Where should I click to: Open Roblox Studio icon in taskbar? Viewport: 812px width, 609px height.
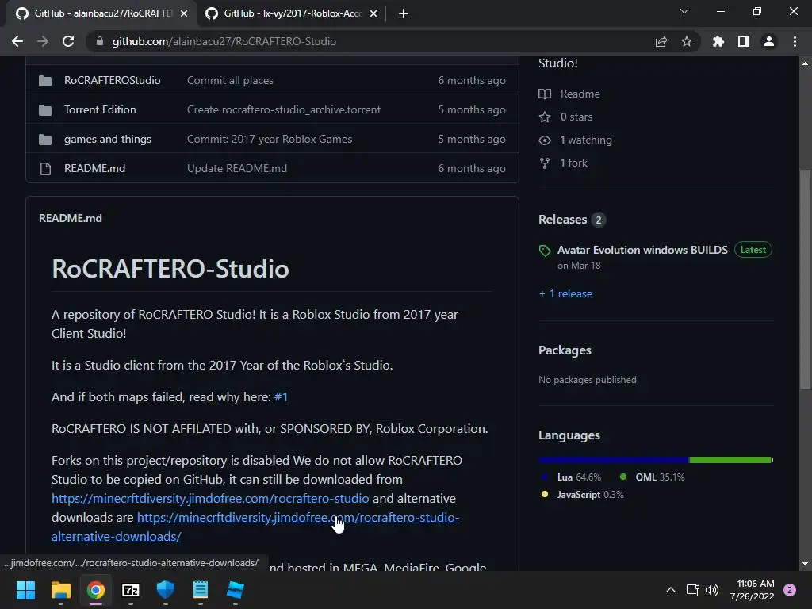pyautogui.click(x=235, y=590)
